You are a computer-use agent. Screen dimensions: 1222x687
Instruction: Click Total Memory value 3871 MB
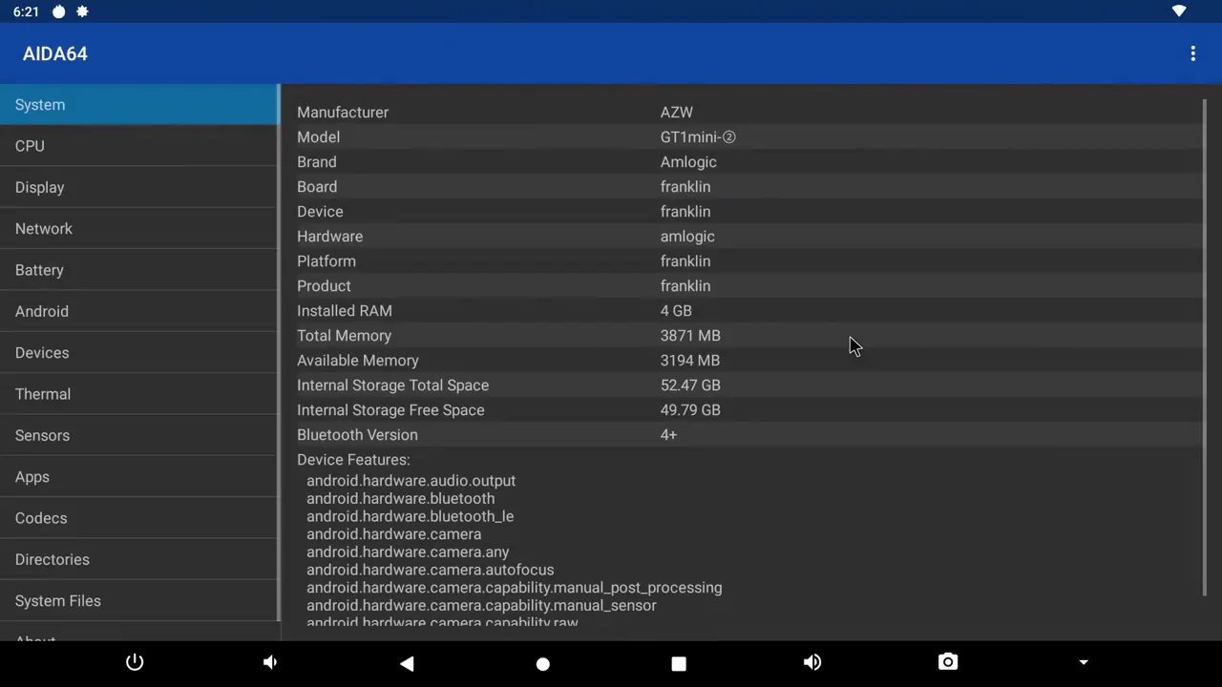[690, 336]
